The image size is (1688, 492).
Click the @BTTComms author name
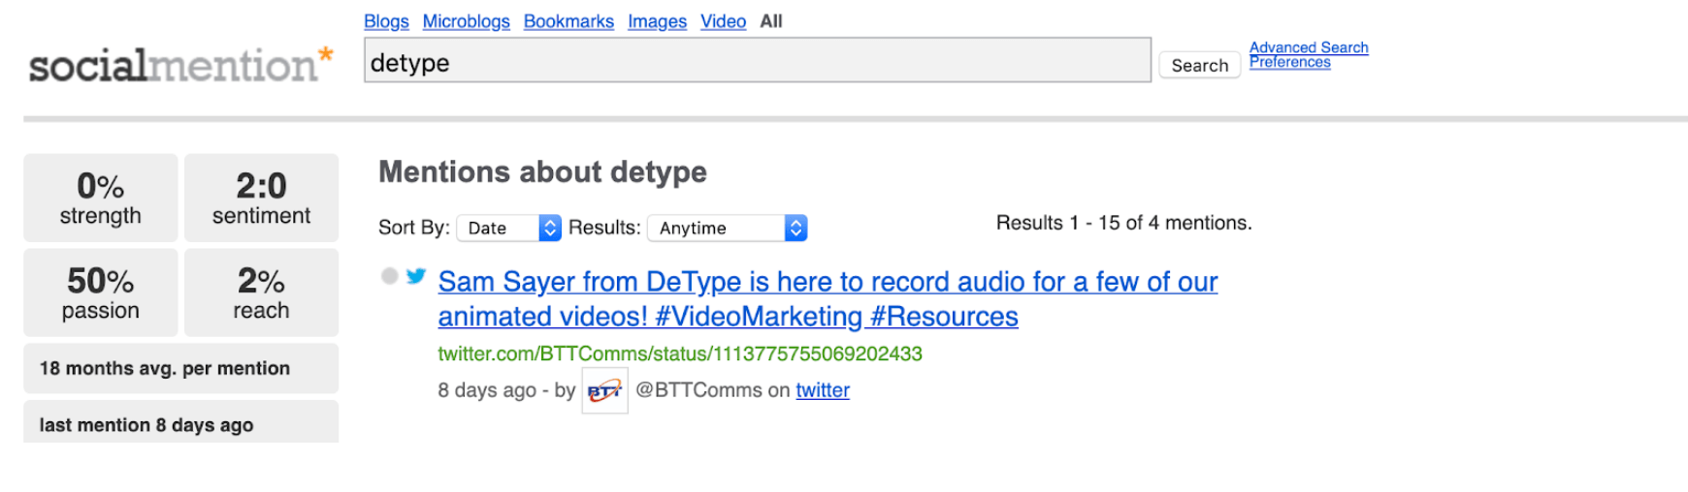[x=698, y=390]
